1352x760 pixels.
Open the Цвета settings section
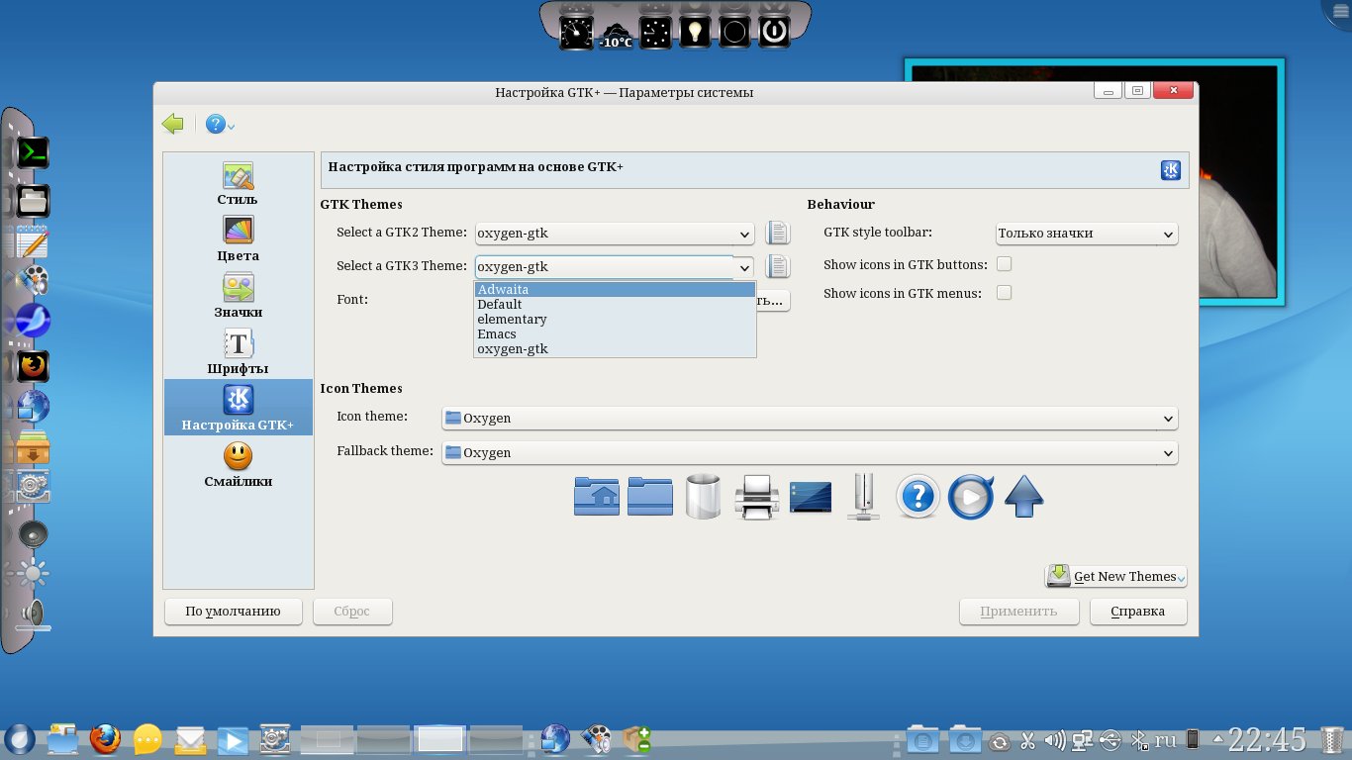[x=238, y=240]
